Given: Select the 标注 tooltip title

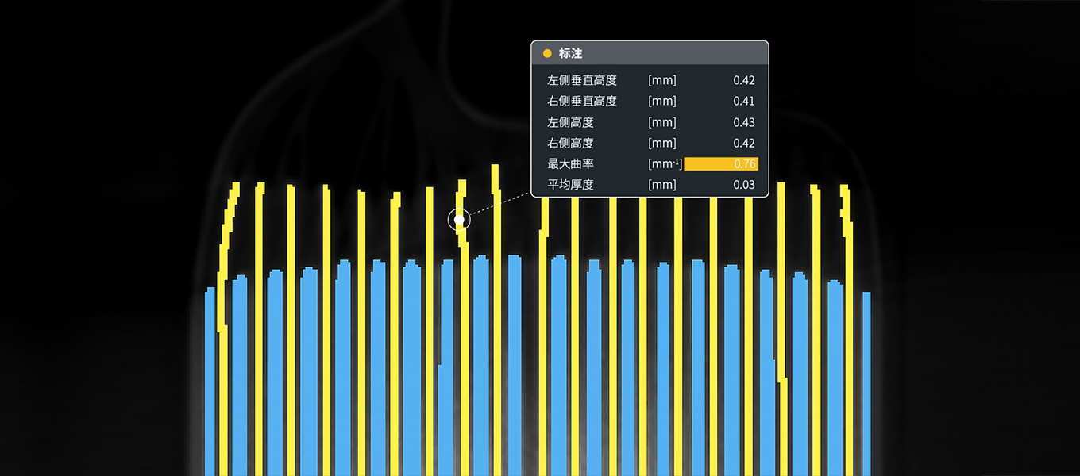Looking at the screenshot, I should 570,53.
